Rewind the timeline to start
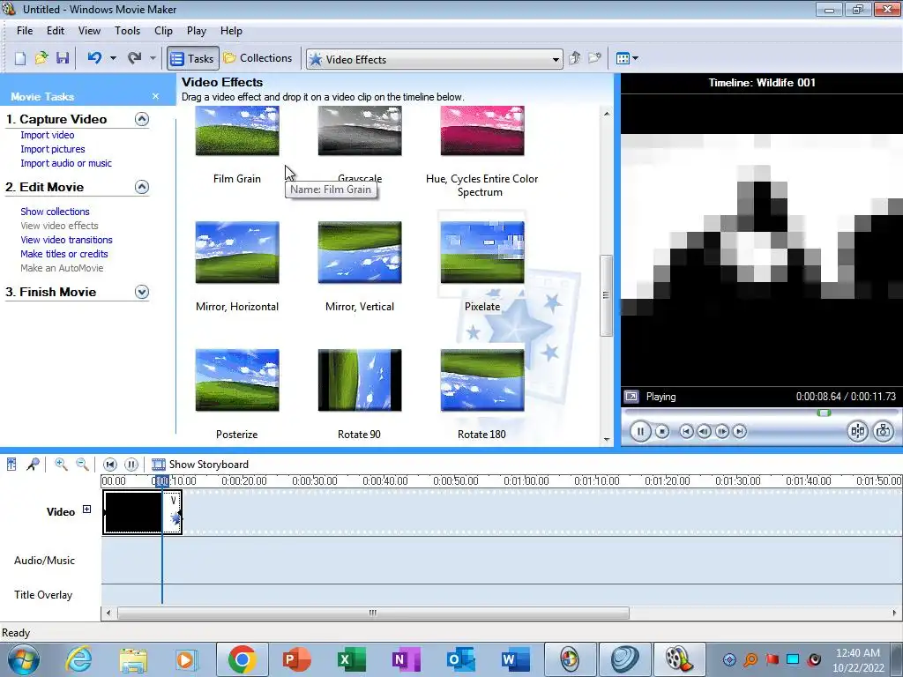 click(110, 464)
